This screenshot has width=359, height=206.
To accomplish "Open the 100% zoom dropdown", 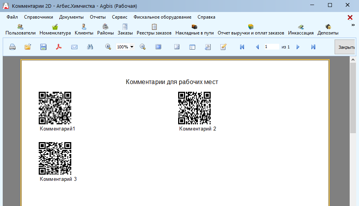I will point(132,47).
